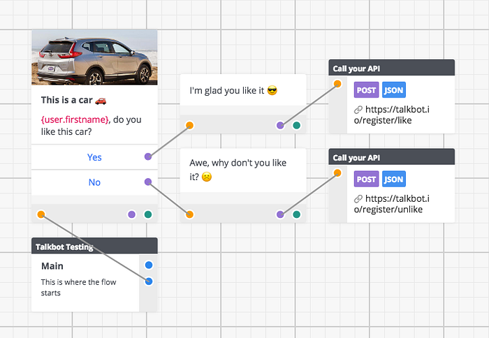Image resolution: width=489 pixels, height=338 pixels.
Task: Open the talkbot.io/register/like URL link
Action: click(392, 115)
